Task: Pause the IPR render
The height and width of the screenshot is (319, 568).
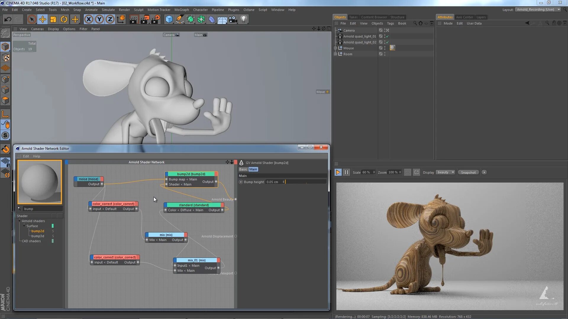Action: [346, 172]
